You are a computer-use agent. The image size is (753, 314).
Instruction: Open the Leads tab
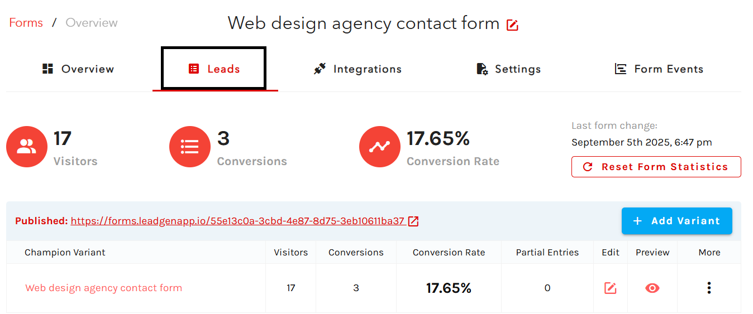[x=215, y=69]
